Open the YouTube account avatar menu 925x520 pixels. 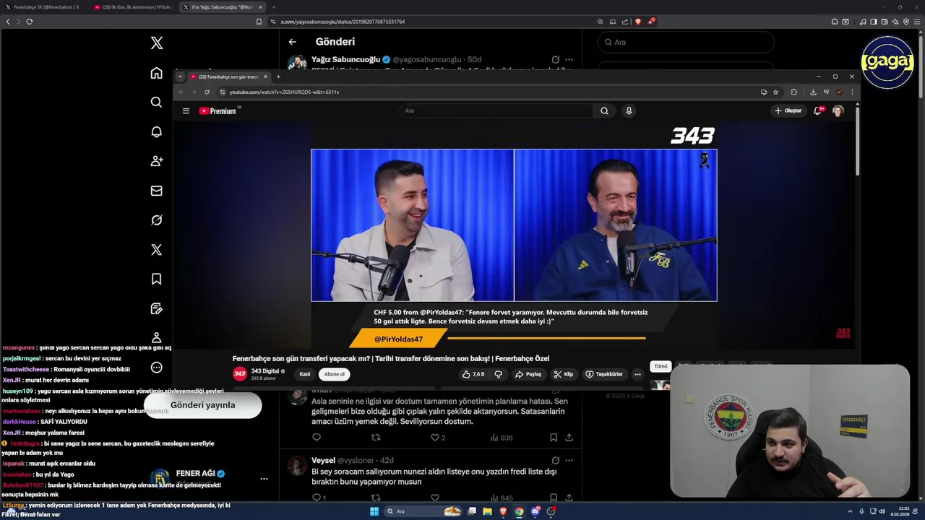[x=838, y=110]
